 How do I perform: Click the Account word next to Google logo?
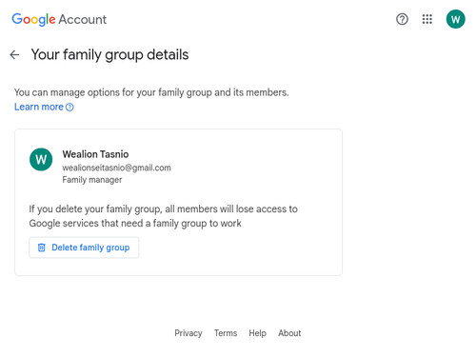(83, 20)
